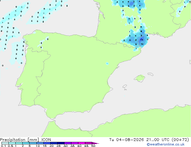
Task: Click the 2–5 mm legend color swatch
Action: click(x=26, y=143)
